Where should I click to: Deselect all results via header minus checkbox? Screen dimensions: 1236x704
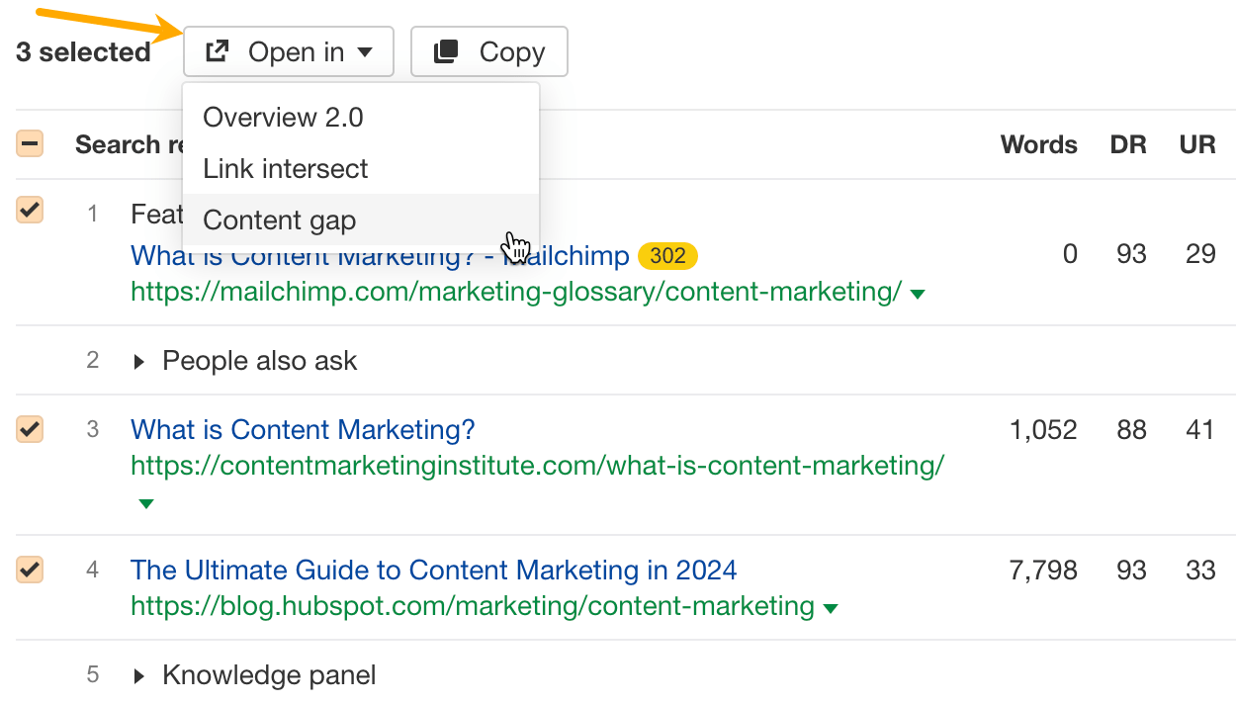30,143
